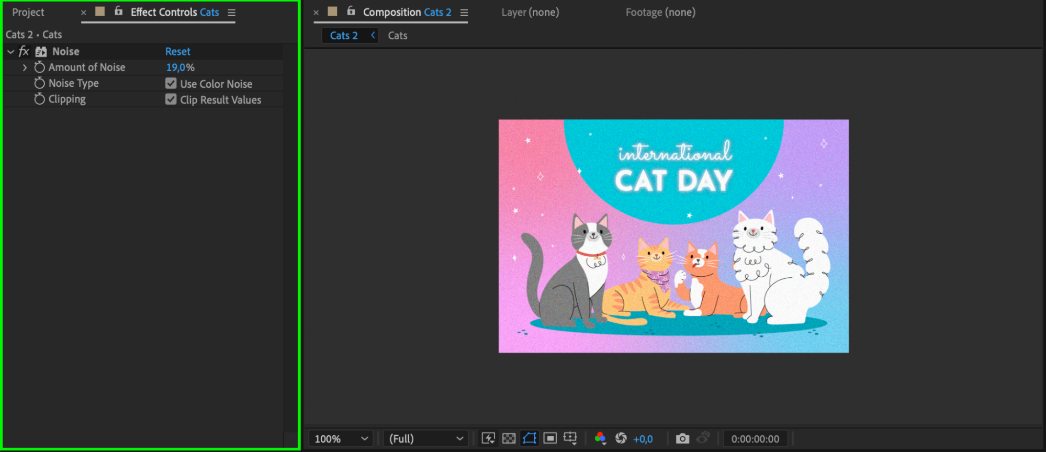This screenshot has height=452, width=1046.
Task: Click the Fast Previews lightning icon
Action: tap(488, 438)
